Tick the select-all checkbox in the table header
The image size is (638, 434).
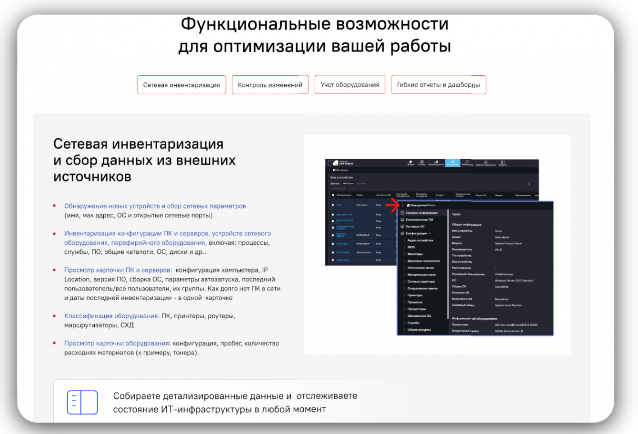click(333, 195)
